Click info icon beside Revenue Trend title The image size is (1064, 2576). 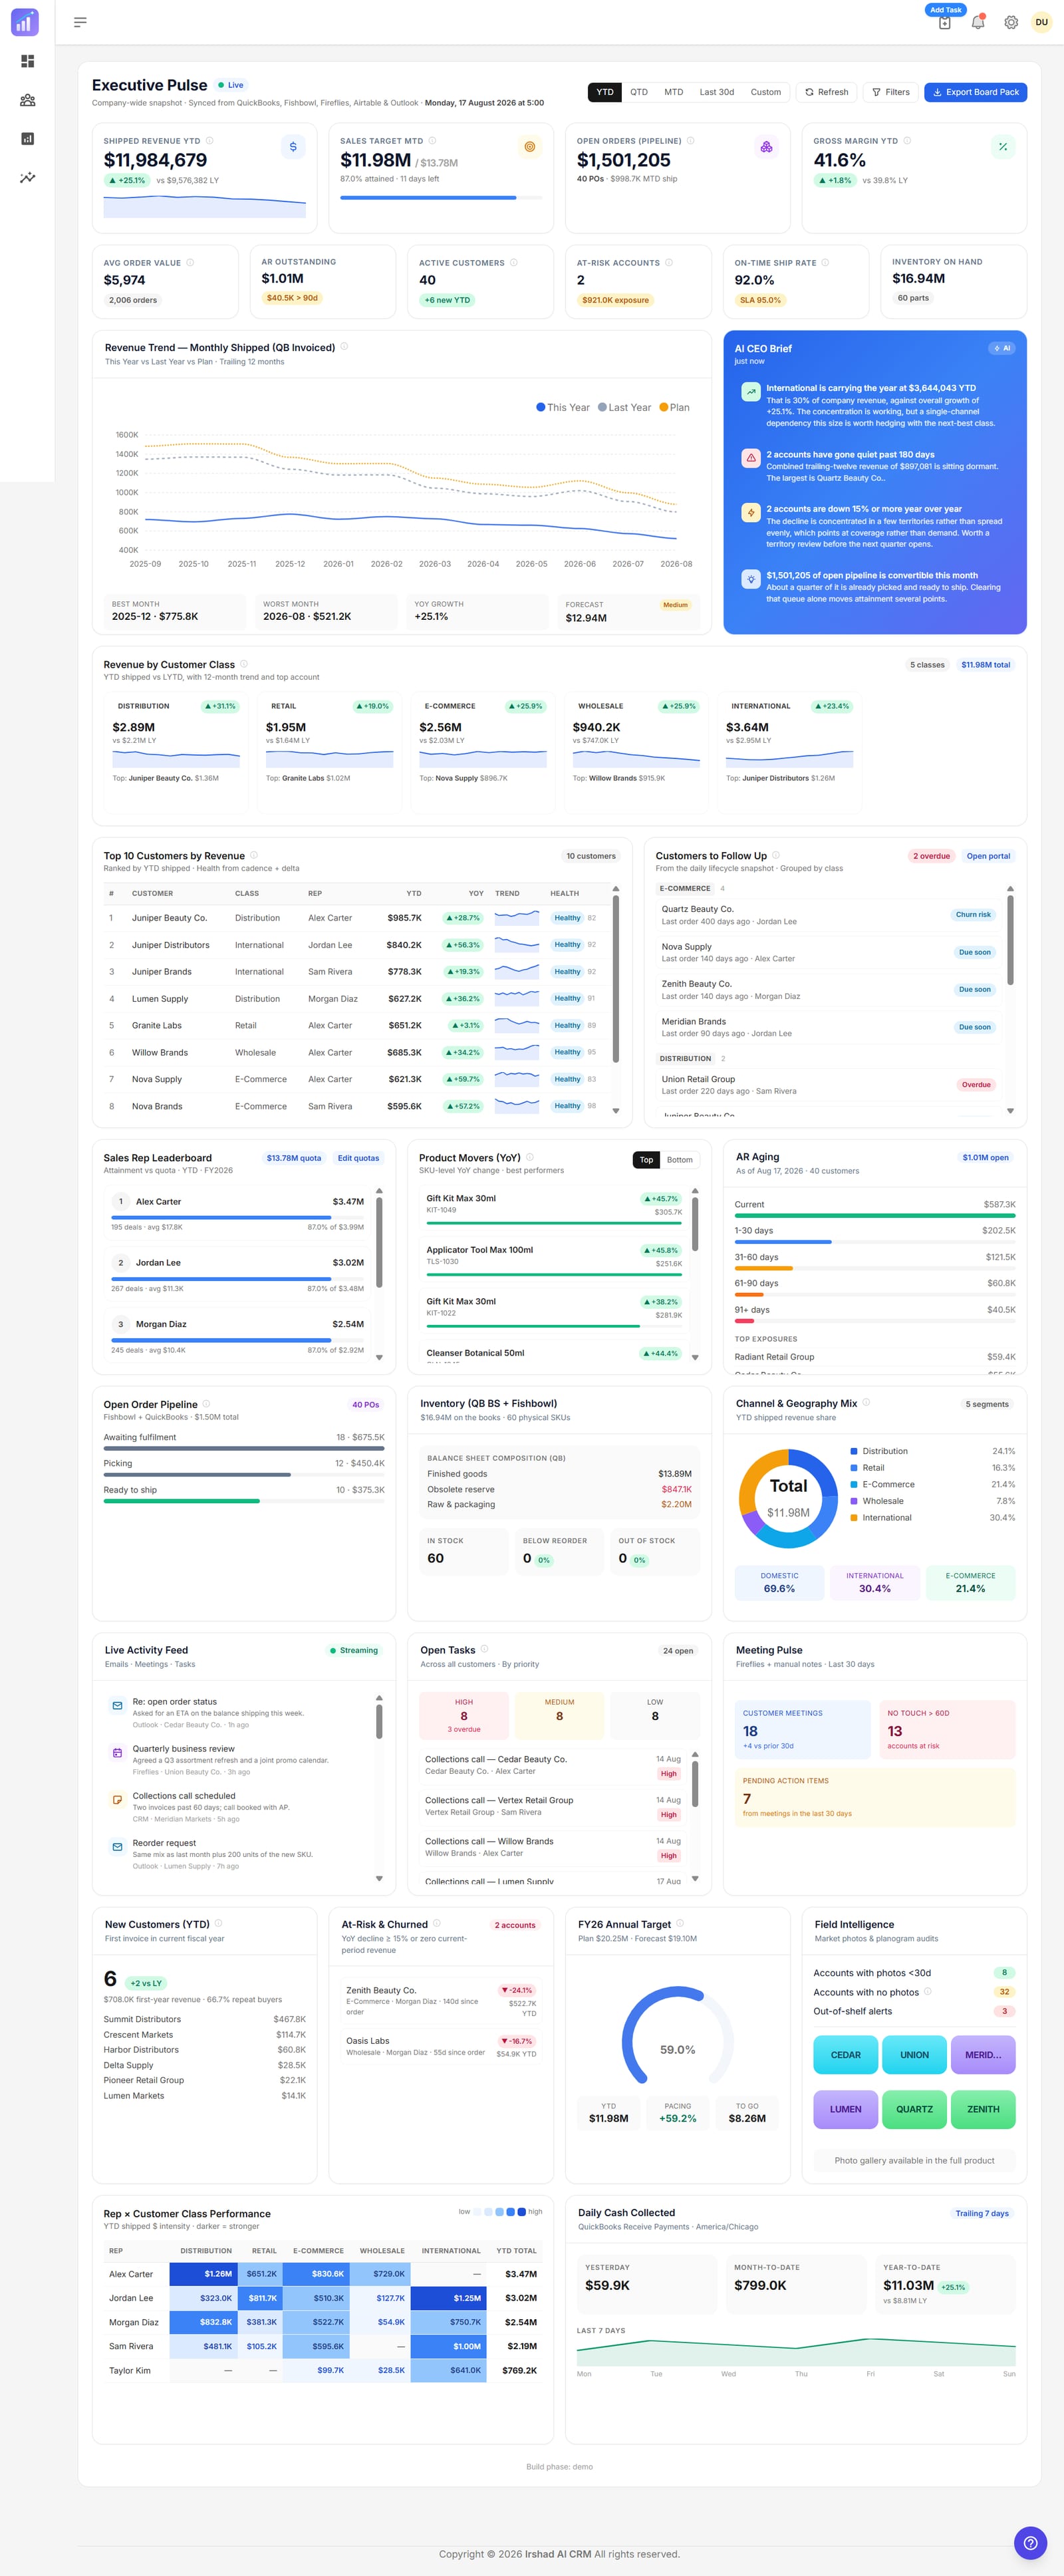point(344,347)
